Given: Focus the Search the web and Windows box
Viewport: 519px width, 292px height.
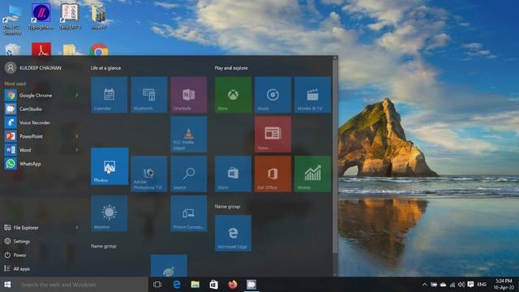Looking at the screenshot, I should (x=81, y=285).
